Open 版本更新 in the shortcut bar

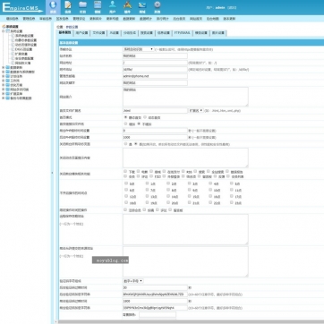229,19
